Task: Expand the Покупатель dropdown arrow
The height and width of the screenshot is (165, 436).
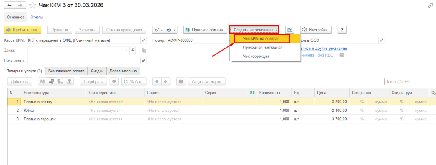Action: [x=137, y=60]
